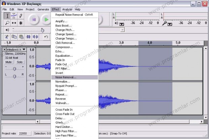Click the Silence selection icon

35,37
